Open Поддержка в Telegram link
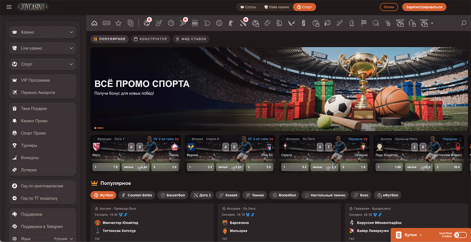471x242 pixels. point(42,227)
